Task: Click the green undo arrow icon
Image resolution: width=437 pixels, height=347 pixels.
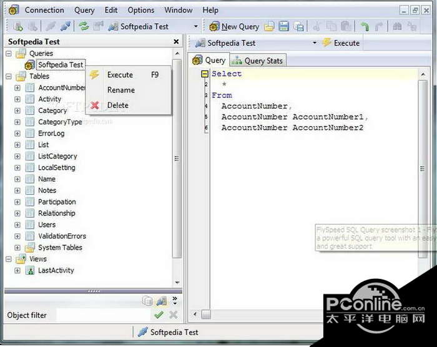Action: [x=364, y=27]
